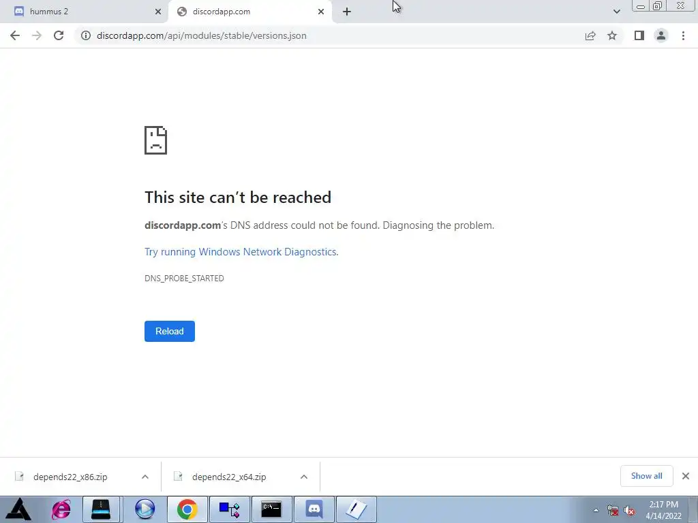Screen dimensions: 698x523
Task: Open Try running Windows Network Diagnostics link
Action: point(241,252)
